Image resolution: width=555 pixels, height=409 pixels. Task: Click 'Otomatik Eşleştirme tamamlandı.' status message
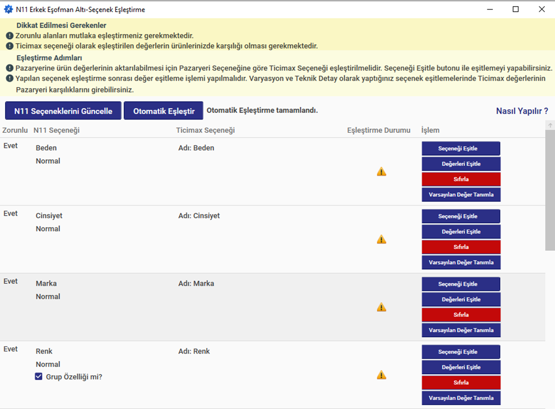pyautogui.click(x=262, y=110)
